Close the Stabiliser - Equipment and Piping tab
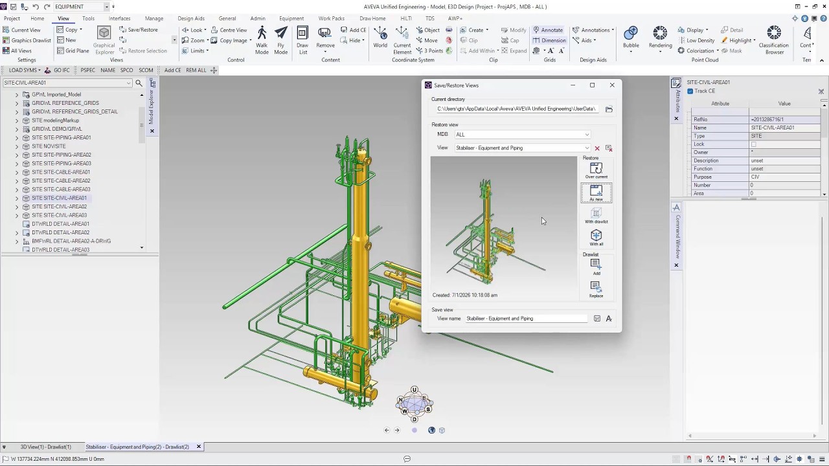Viewport: 829px width, 466px height. 199,447
